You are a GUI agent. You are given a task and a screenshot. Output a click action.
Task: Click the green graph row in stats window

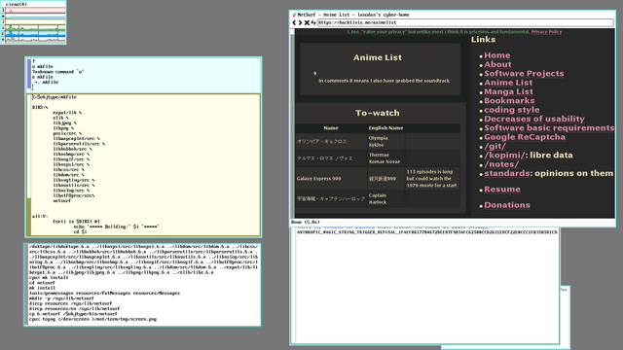pos(35,28)
